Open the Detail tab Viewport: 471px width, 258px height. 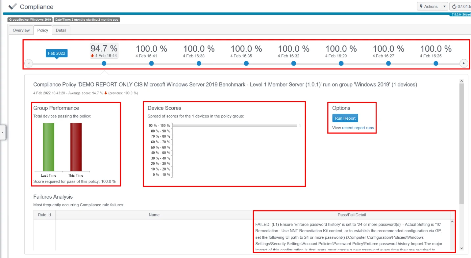point(61,30)
